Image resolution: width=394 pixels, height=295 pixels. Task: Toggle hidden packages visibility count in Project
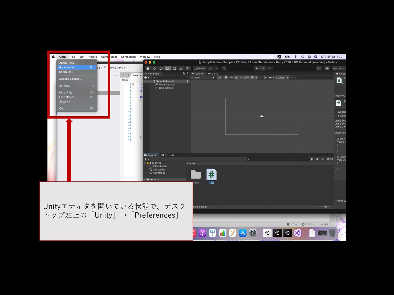(x=330, y=159)
